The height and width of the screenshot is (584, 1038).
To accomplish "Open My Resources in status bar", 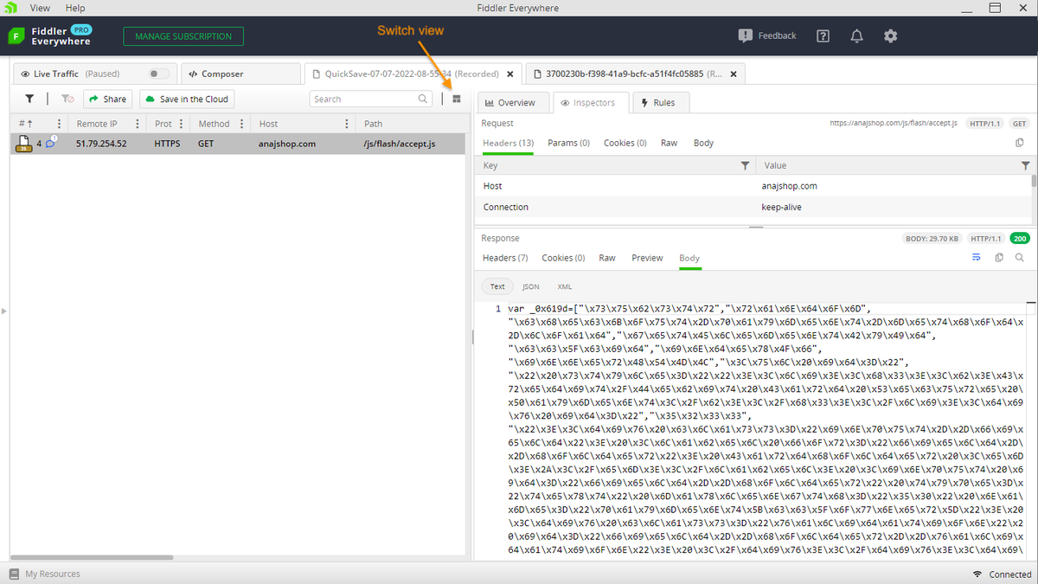I will point(45,574).
